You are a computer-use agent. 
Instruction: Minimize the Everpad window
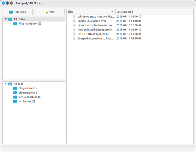7,3
